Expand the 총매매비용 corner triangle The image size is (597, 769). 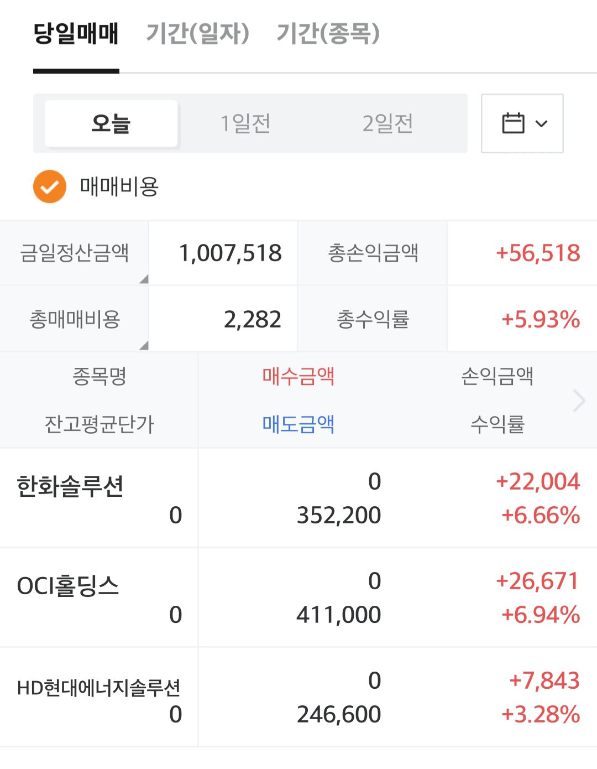[144, 345]
